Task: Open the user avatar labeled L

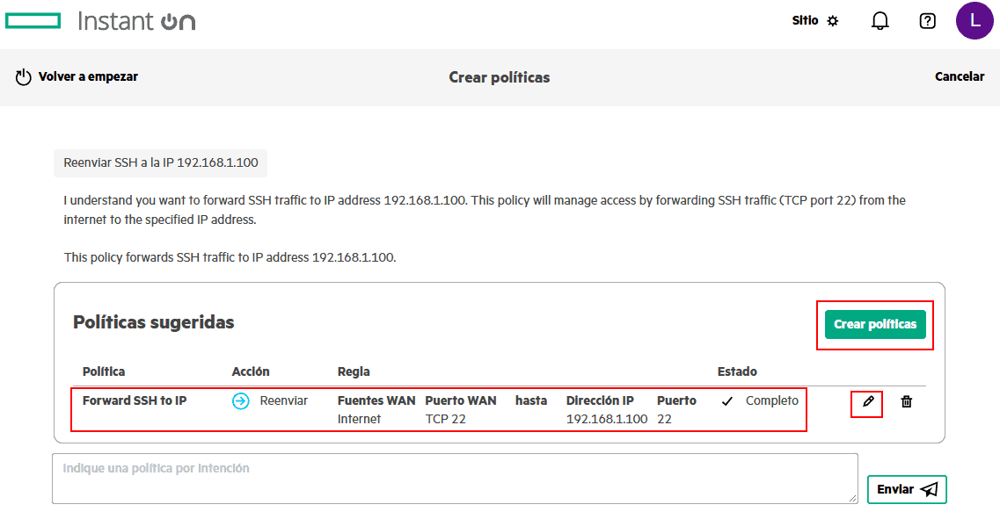Action: click(x=974, y=21)
